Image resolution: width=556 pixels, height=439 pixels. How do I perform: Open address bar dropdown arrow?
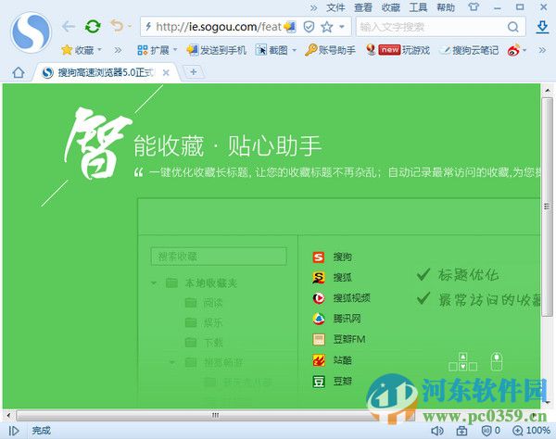point(342,27)
